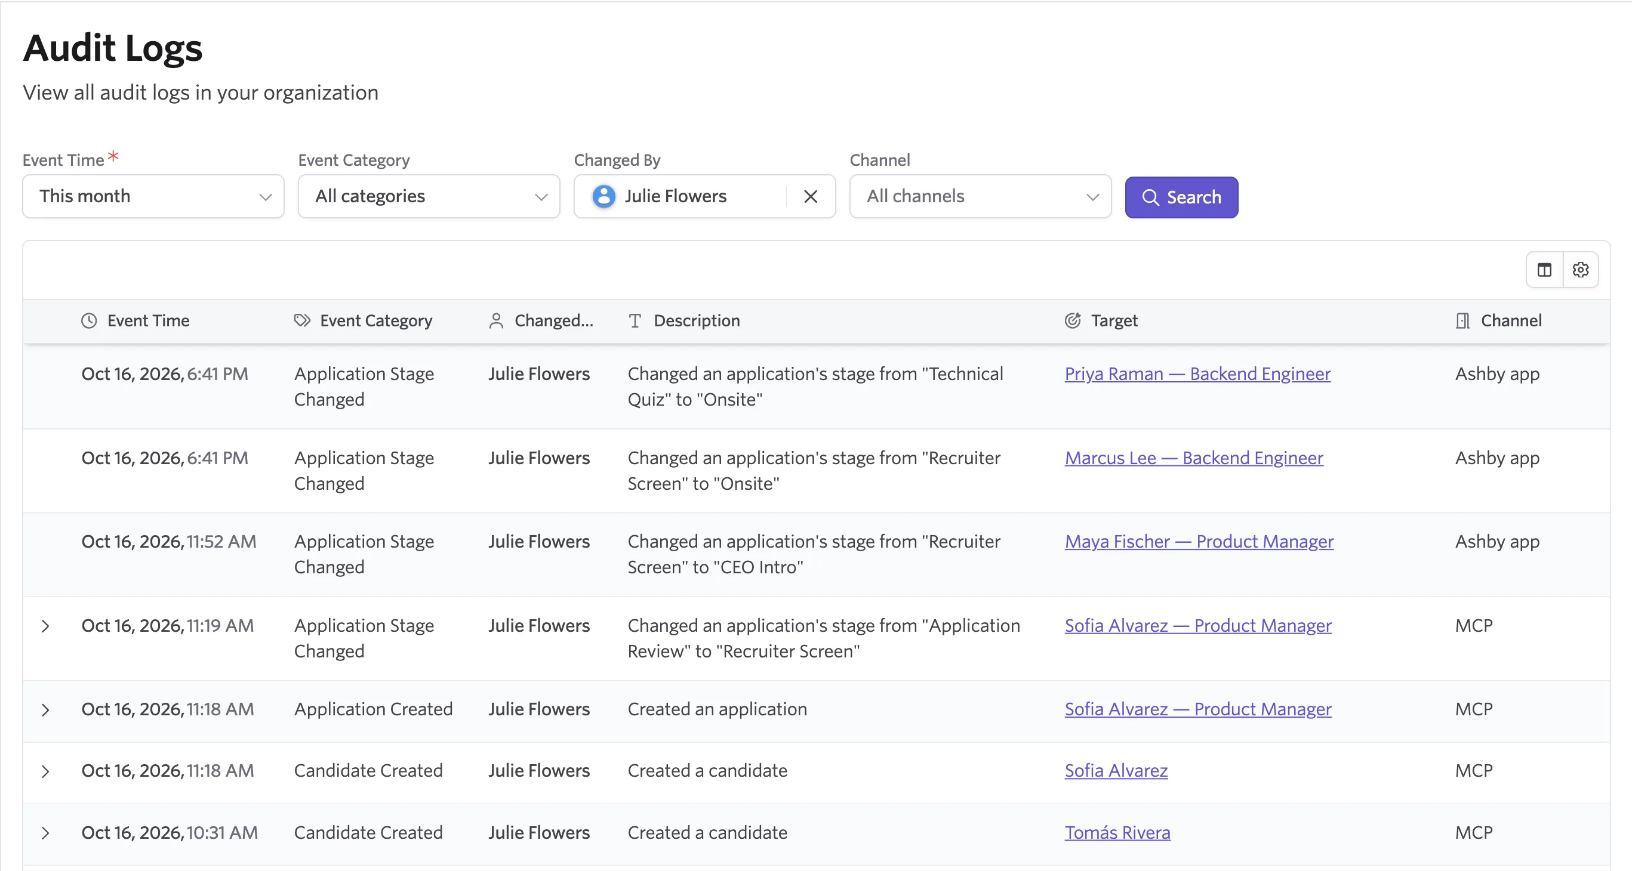This screenshot has height=871, width=1632.
Task: Click the Julie Flowers avatar icon
Action: click(603, 197)
